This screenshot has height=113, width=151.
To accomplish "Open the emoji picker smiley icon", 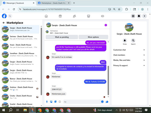I will pos(102,102).
